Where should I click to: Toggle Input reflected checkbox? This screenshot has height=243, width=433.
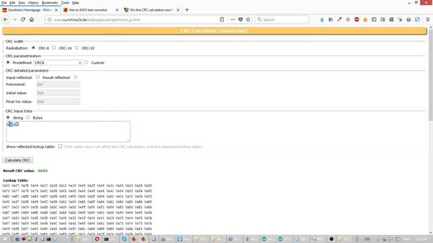click(x=38, y=77)
